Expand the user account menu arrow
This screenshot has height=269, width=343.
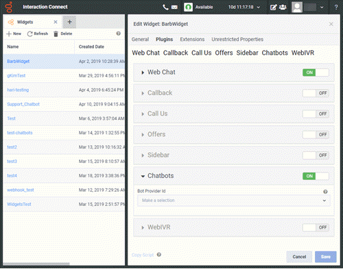[322, 8]
